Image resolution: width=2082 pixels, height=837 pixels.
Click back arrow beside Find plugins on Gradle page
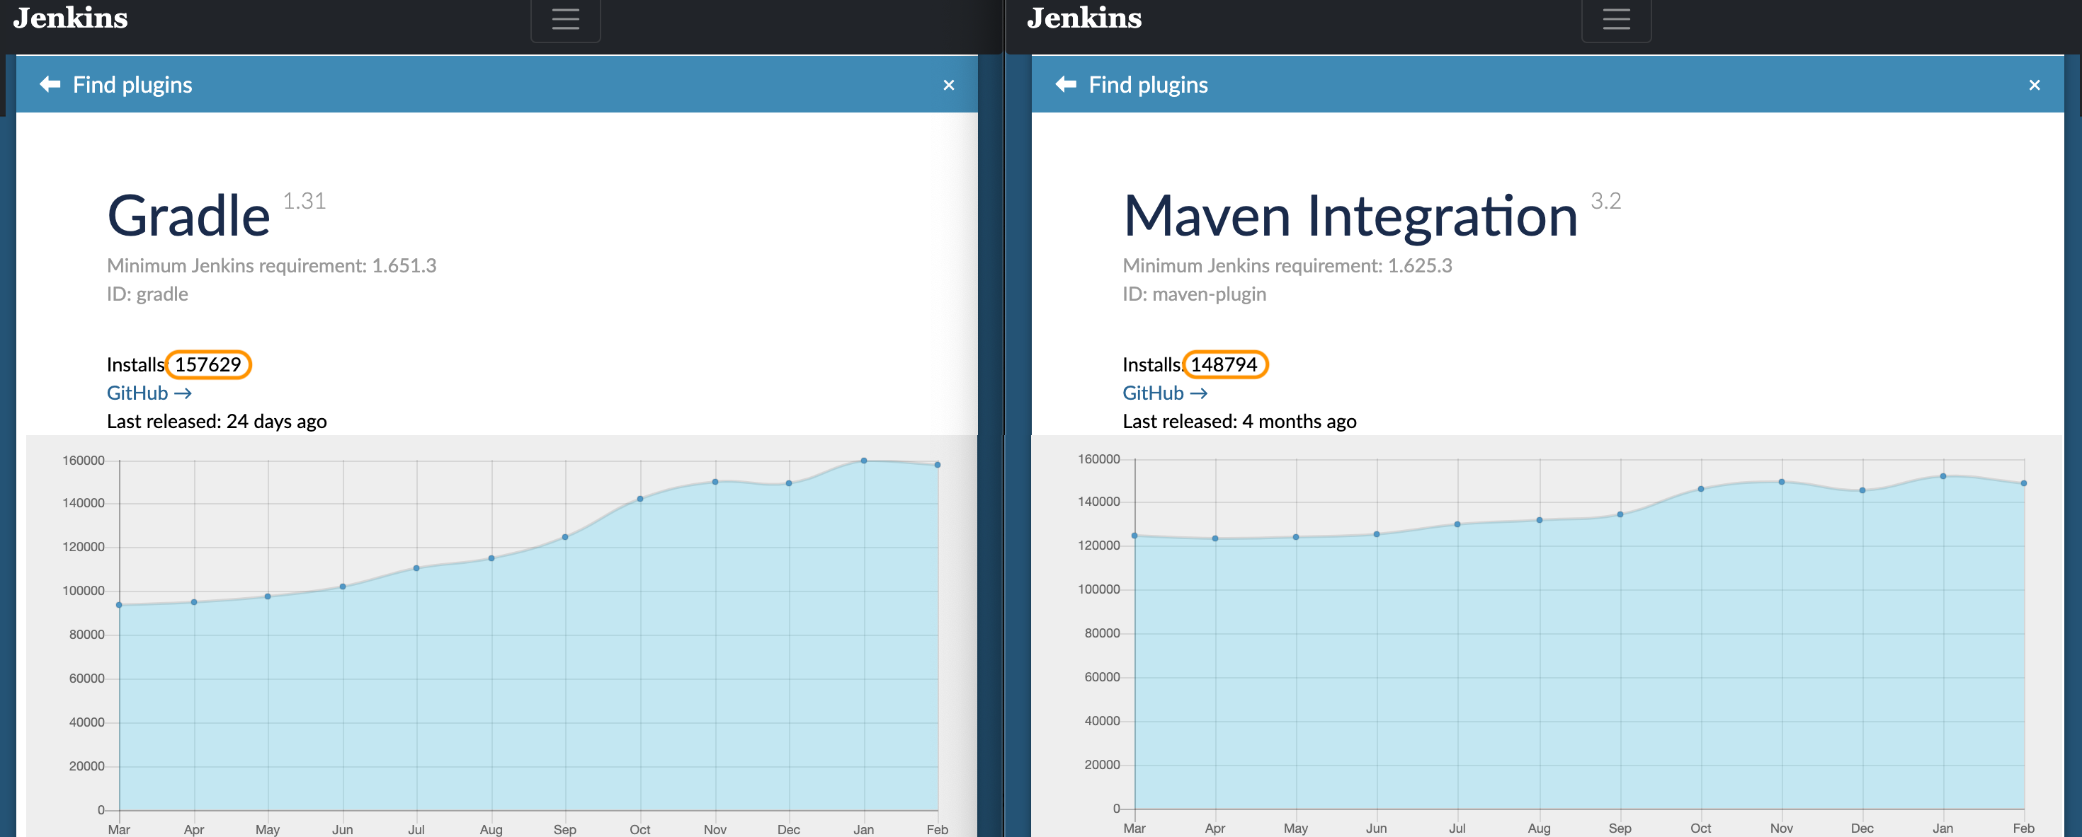click(x=50, y=84)
